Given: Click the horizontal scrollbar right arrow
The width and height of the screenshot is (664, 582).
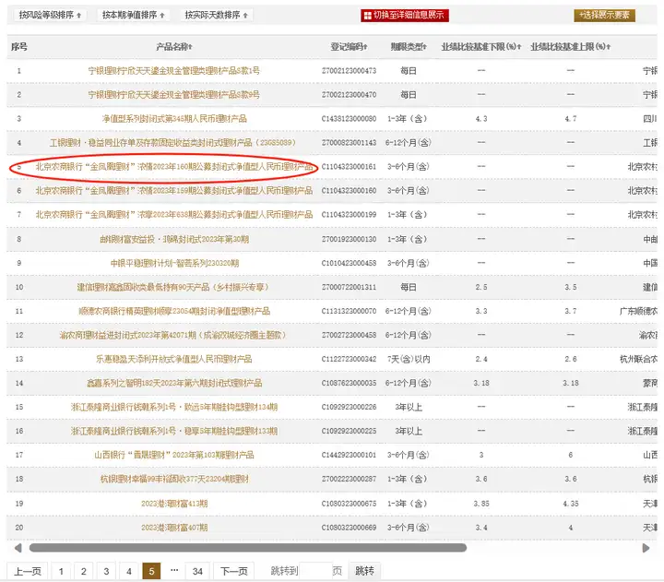Looking at the screenshot, I should click(x=646, y=548).
